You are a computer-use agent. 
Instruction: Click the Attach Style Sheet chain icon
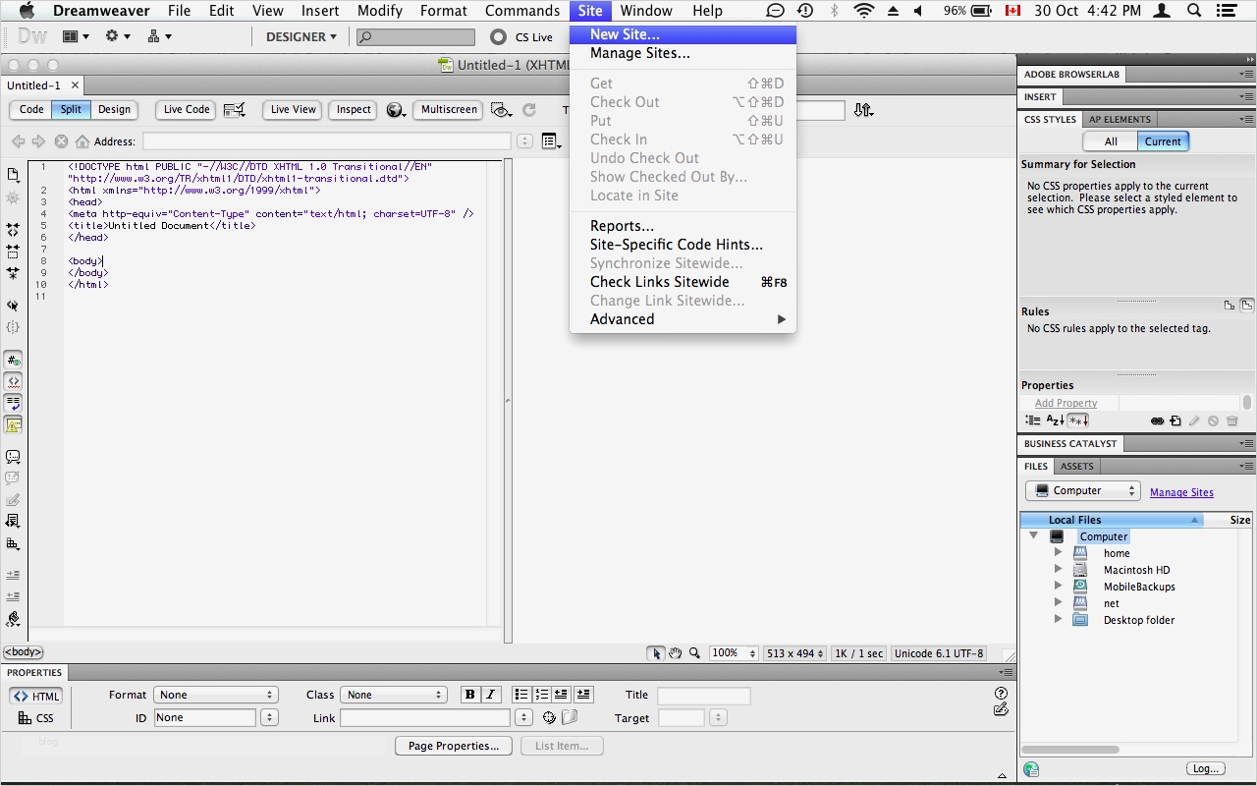pos(1157,421)
